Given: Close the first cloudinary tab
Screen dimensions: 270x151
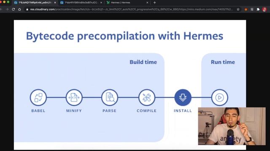Looking at the screenshot, I should tap(55, 3).
